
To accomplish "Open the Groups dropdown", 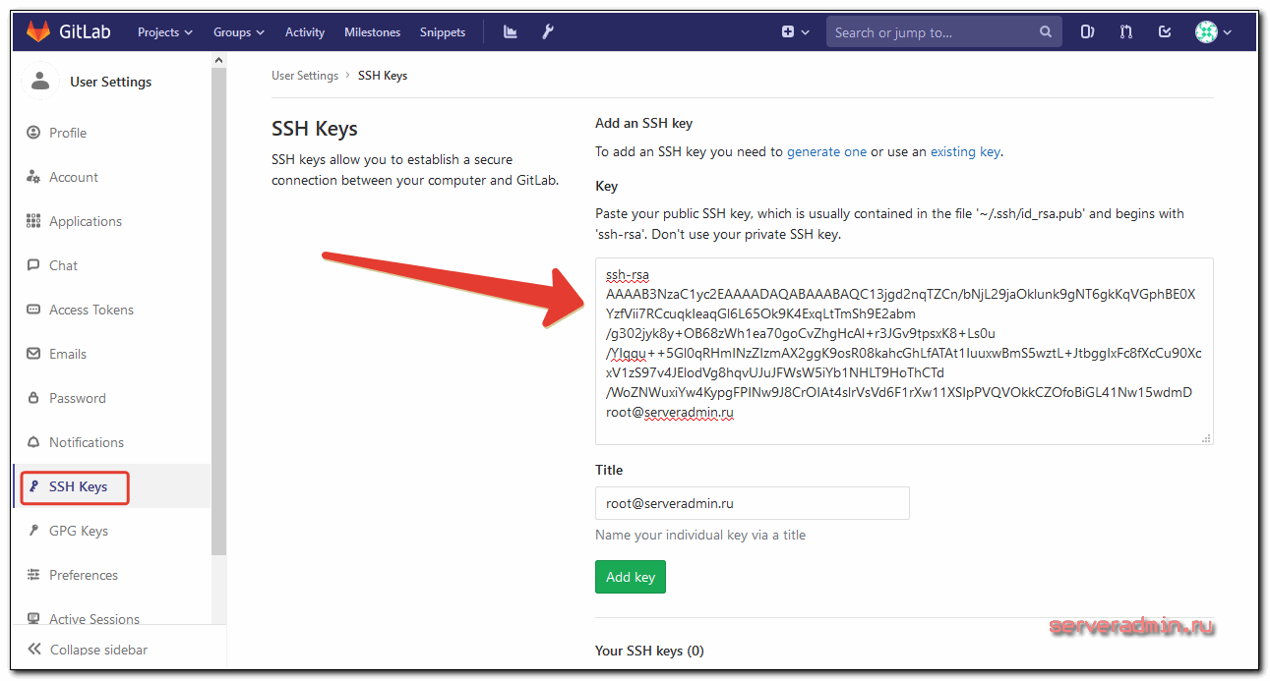I will click(238, 30).
